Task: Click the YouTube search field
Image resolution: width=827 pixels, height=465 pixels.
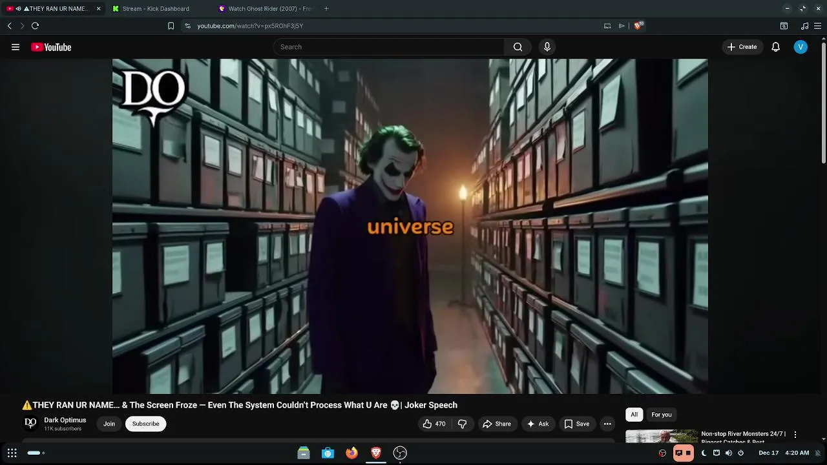Action: coord(389,47)
